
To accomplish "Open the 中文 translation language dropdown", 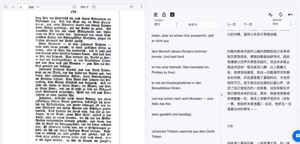I will point(282,24).
